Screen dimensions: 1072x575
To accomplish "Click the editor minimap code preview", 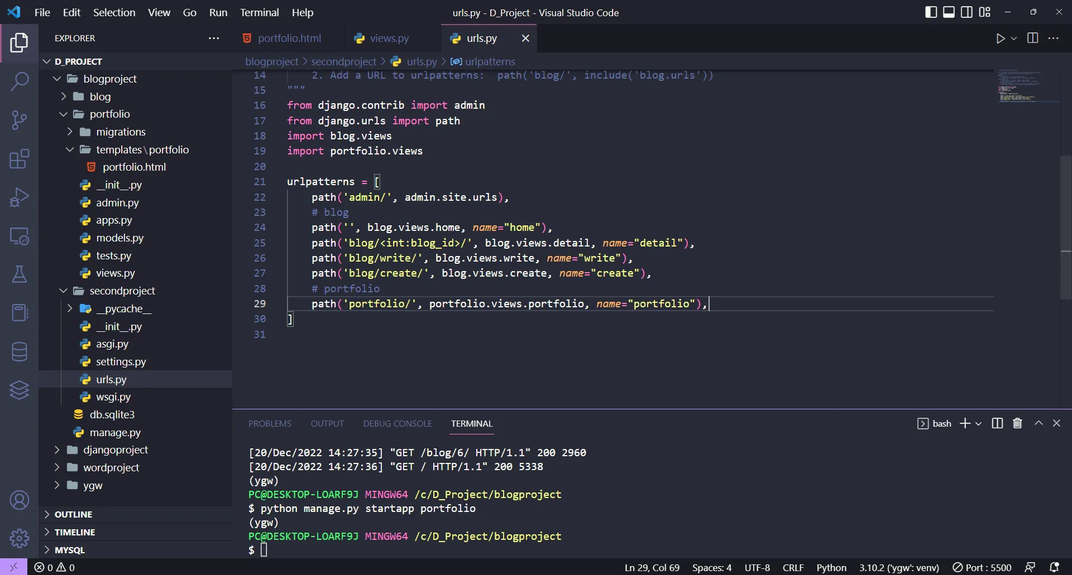I will [x=1019, y=86].
